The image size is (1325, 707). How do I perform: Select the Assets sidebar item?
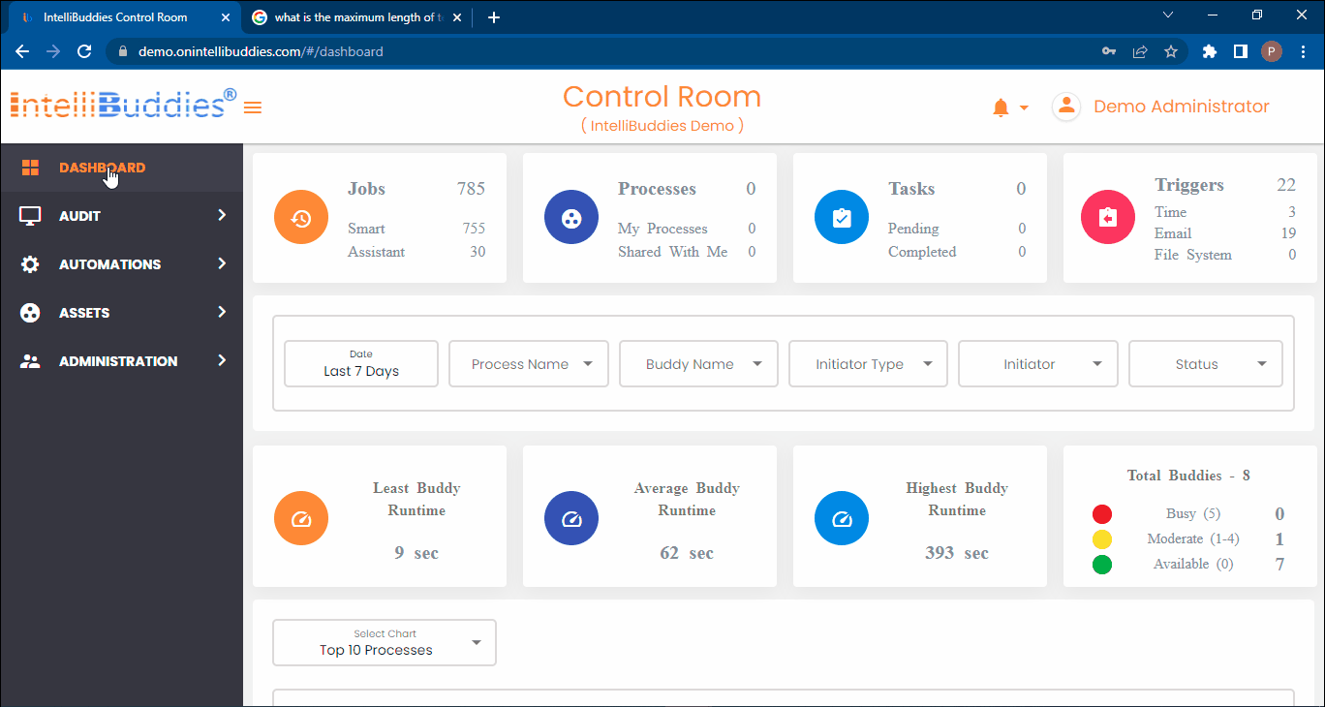point(121,313)
